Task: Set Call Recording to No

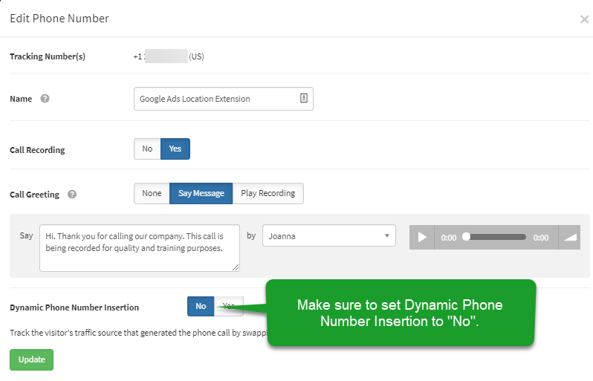Action: point(147,149)
